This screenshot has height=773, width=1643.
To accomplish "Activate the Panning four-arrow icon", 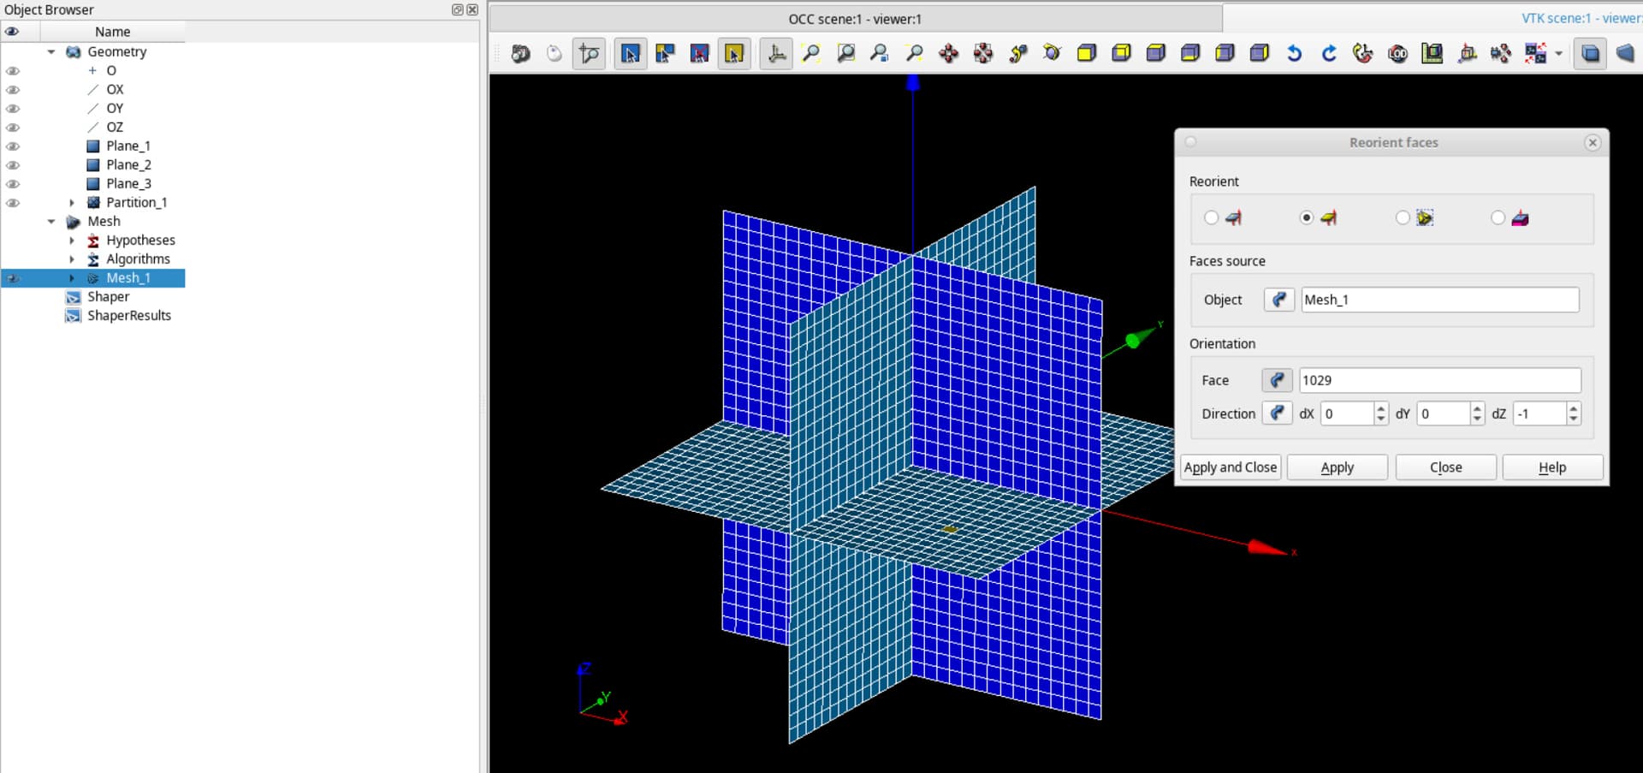I will [948, 54].
